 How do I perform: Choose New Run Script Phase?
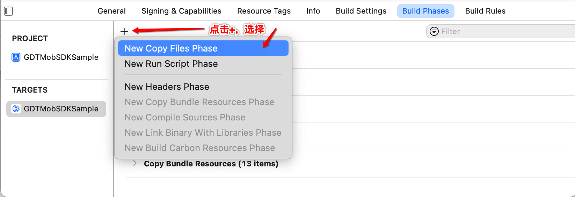171,64
